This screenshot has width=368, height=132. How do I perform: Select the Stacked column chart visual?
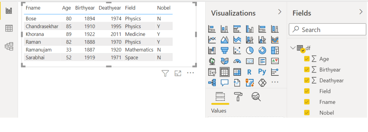[x=224, y=29]
